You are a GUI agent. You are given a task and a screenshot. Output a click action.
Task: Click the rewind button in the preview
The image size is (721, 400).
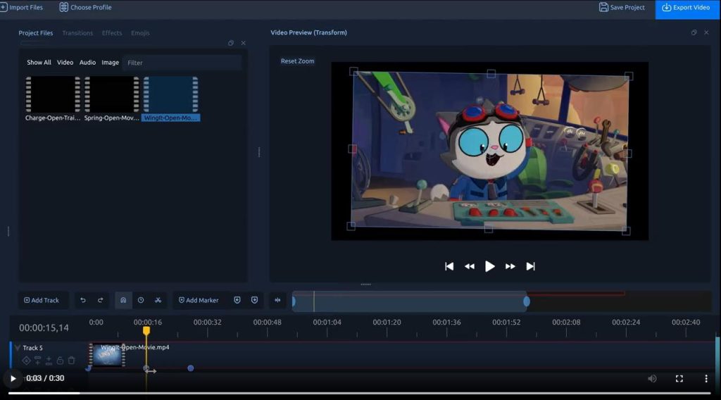(470, 266)
